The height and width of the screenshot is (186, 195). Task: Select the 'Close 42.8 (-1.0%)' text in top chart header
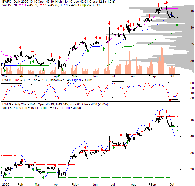(x=102, y=2)
